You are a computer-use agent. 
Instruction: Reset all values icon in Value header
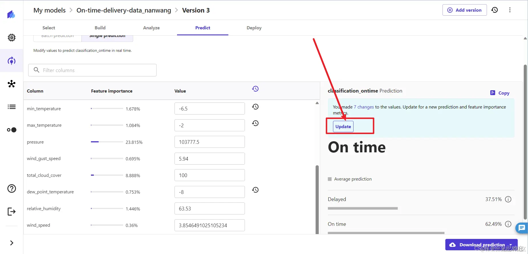tap(255, 89)
